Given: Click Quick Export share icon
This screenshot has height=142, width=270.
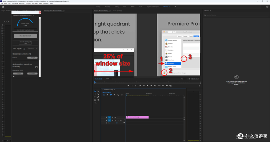Looking at the screenshot, I should 267,7.
